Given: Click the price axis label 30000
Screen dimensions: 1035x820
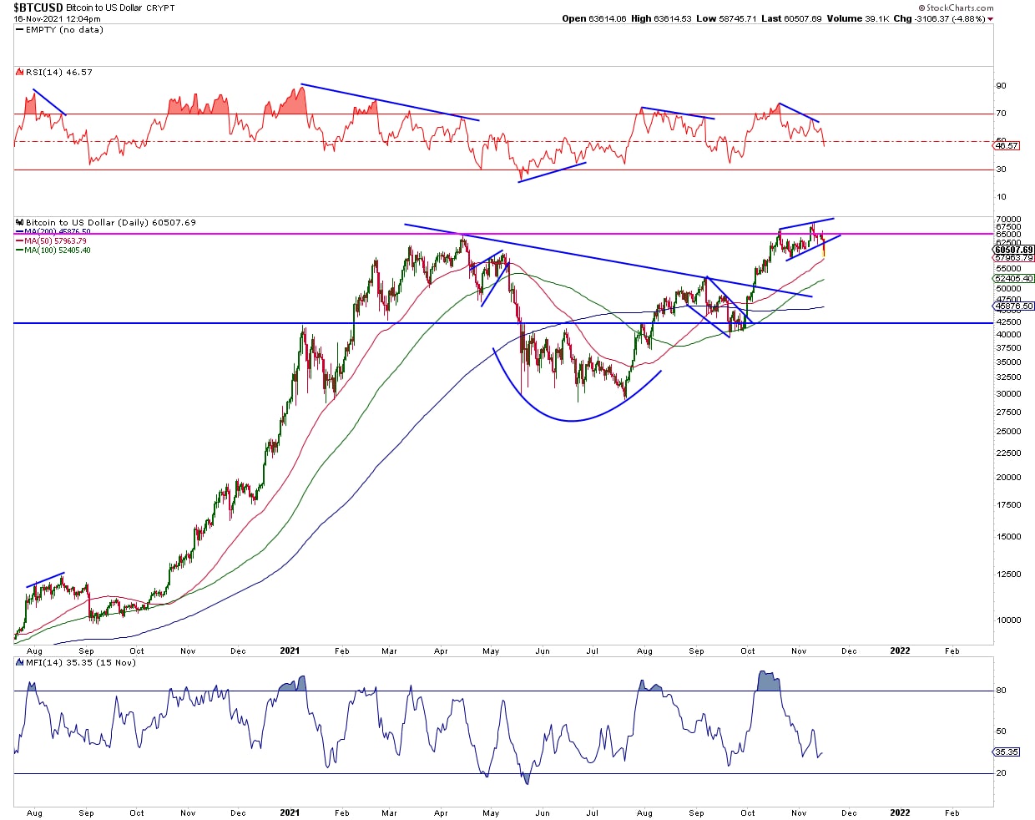Looking at the screenshot, I should 1008,394.
